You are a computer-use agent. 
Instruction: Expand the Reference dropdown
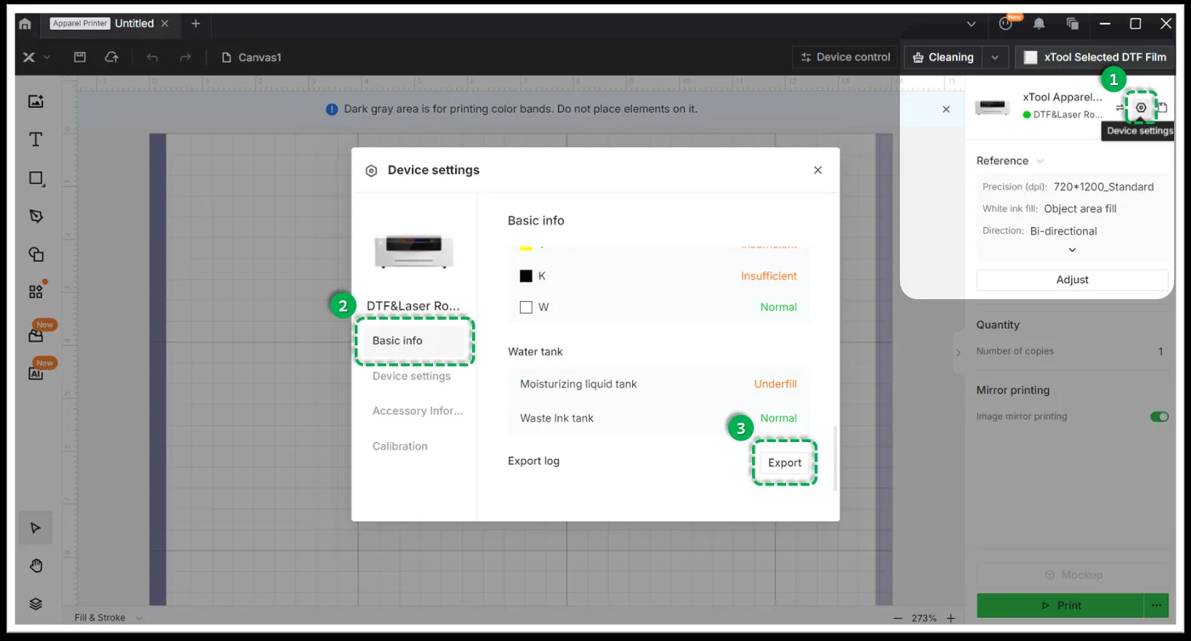1040,161
